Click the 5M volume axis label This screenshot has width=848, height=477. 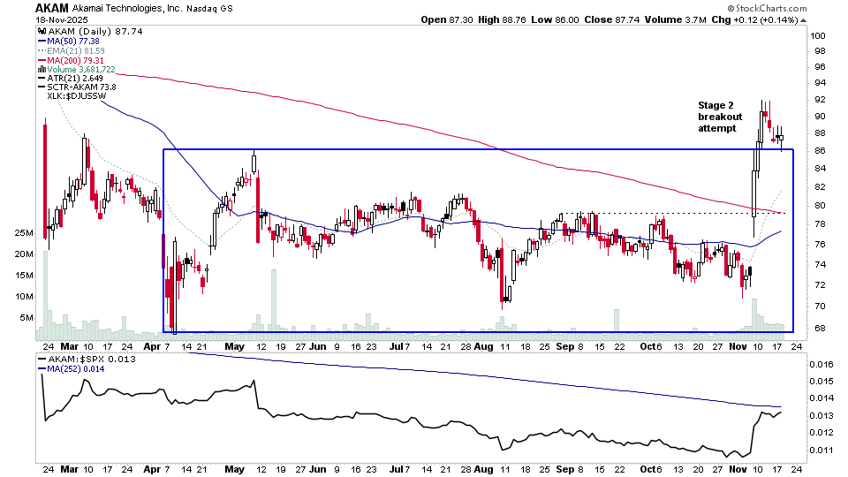click(x=26, y=317)
